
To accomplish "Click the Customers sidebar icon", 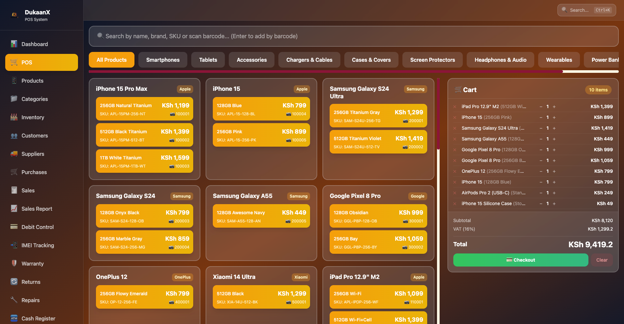I will 14,136.
